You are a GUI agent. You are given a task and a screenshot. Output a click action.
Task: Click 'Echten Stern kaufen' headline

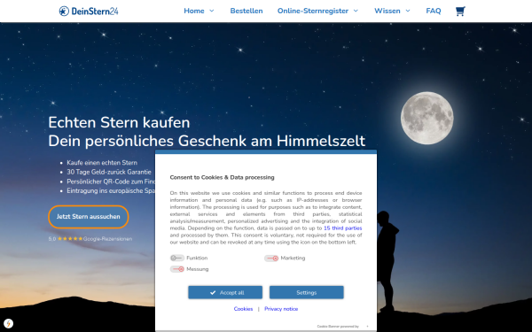[x=119, y=122]
